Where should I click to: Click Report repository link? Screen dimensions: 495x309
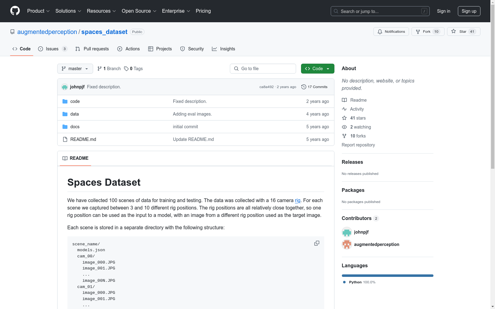pos(358,145)
